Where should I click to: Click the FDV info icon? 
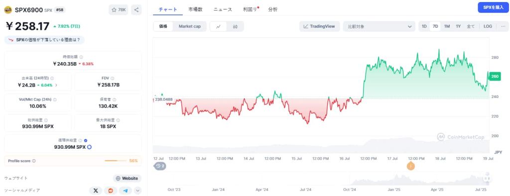[113, 78]
